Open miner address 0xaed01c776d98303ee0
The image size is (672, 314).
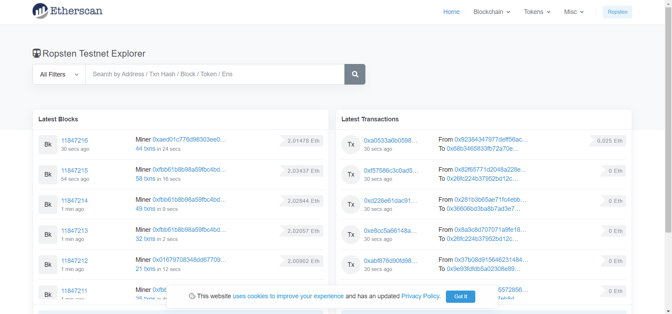pyautogui.click(x=189, y=140)
